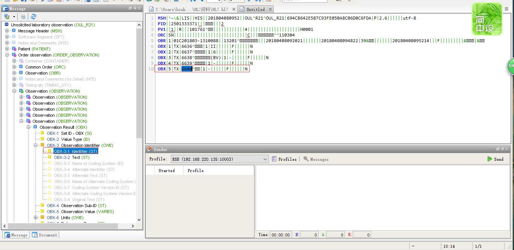Expand the Message Header (MSH) node
The image size is (514, 250).
click(7, 31)
